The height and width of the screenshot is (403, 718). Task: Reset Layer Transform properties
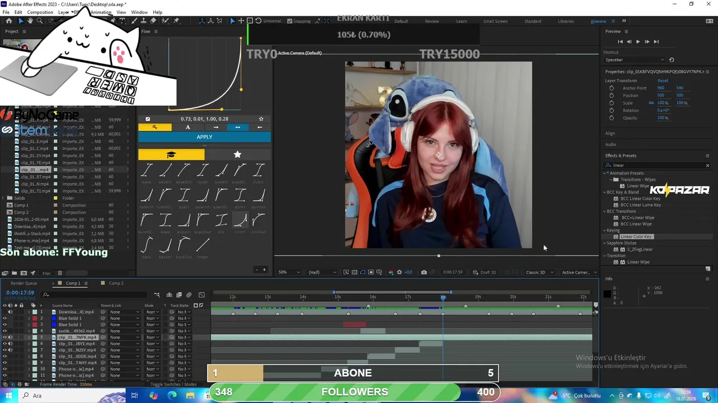[662, 81]
